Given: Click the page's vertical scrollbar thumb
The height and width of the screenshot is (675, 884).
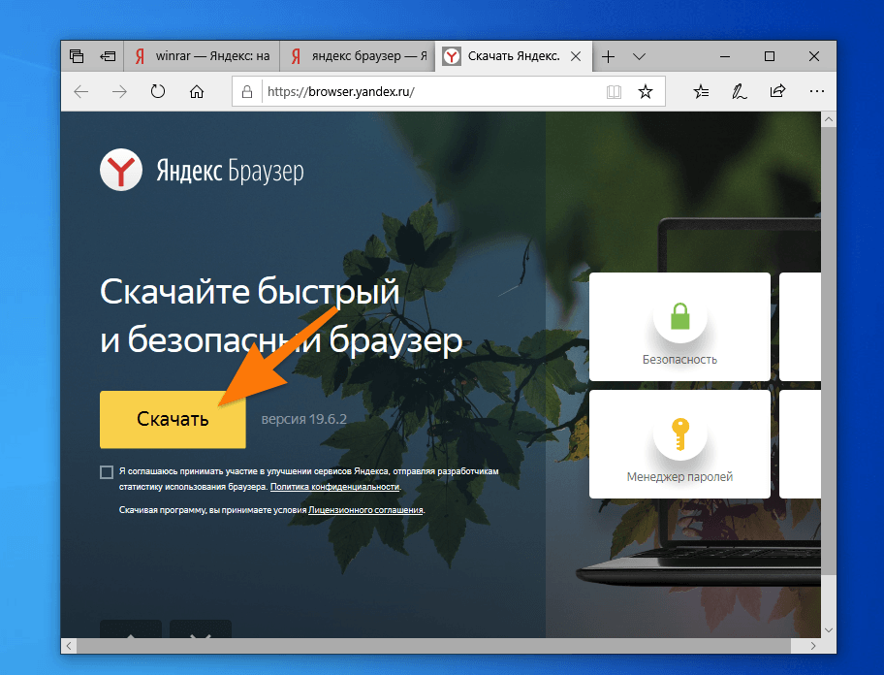Looking at the screenshot, I should pyautogui.click(x=828, y=351).
